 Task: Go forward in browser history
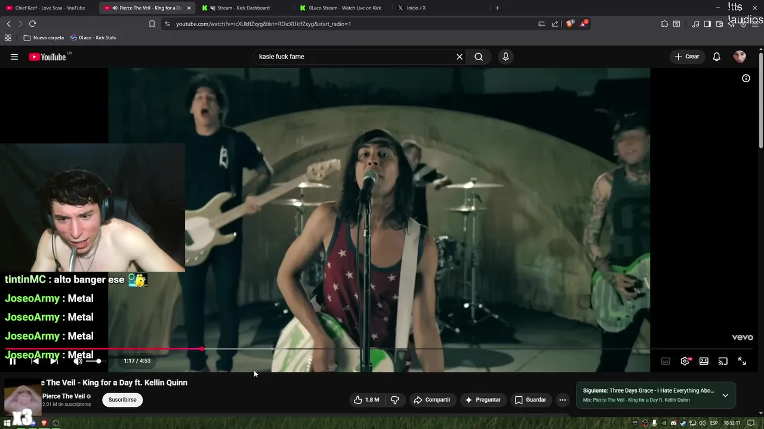pyautogui.click(x=20, y=24)
